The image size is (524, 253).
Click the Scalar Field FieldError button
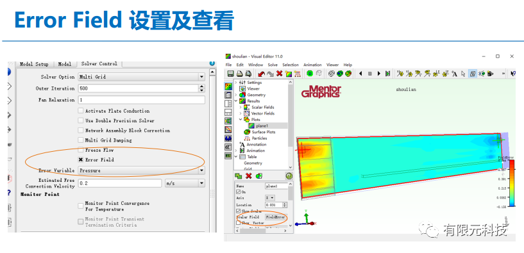pos(275,217)
